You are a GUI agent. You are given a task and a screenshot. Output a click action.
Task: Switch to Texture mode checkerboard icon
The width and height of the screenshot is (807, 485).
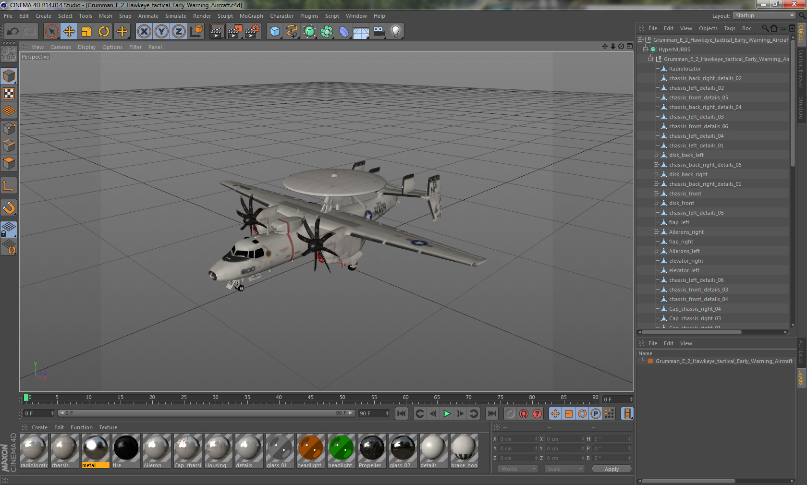(9, 93)
